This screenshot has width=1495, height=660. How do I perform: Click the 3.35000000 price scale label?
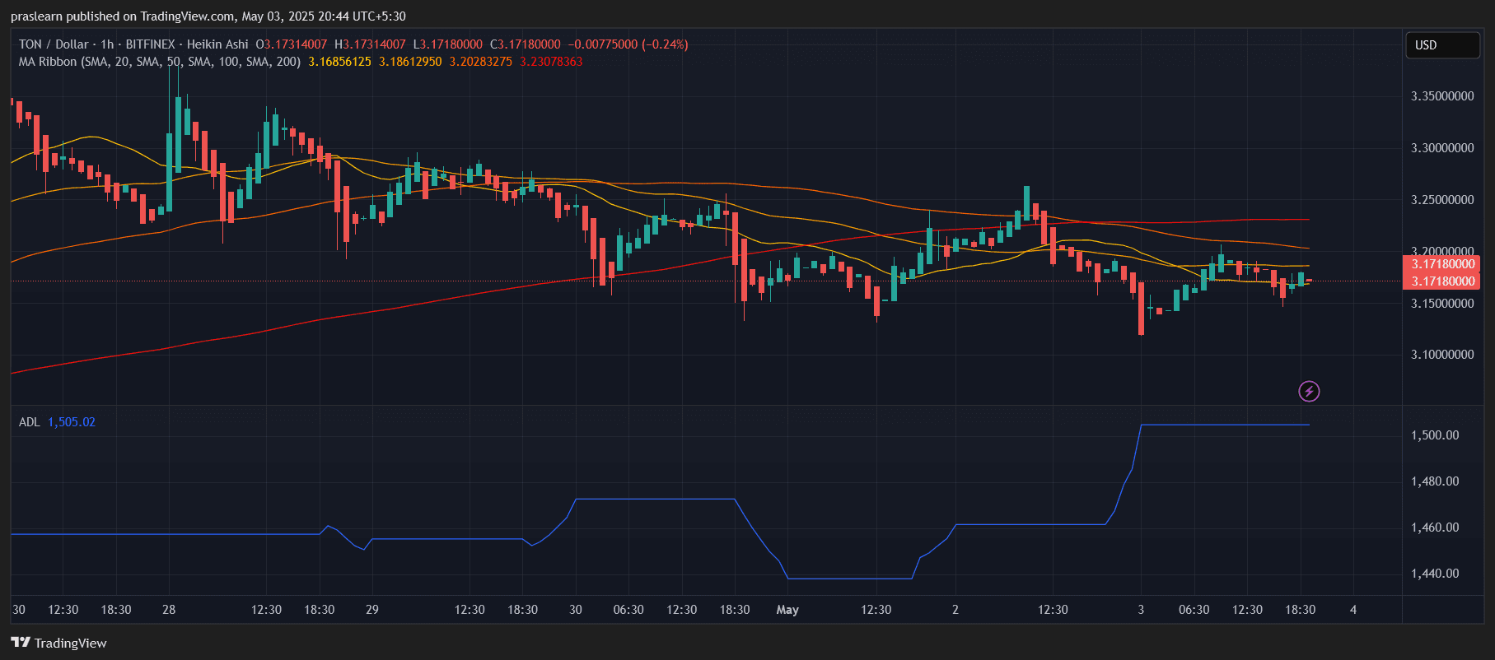coord(1442,96)
